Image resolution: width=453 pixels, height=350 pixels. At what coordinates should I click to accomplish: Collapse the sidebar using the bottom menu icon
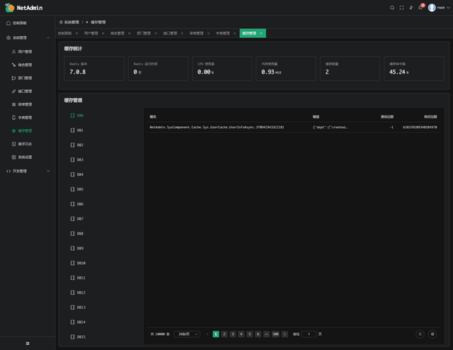coord(28,343)
